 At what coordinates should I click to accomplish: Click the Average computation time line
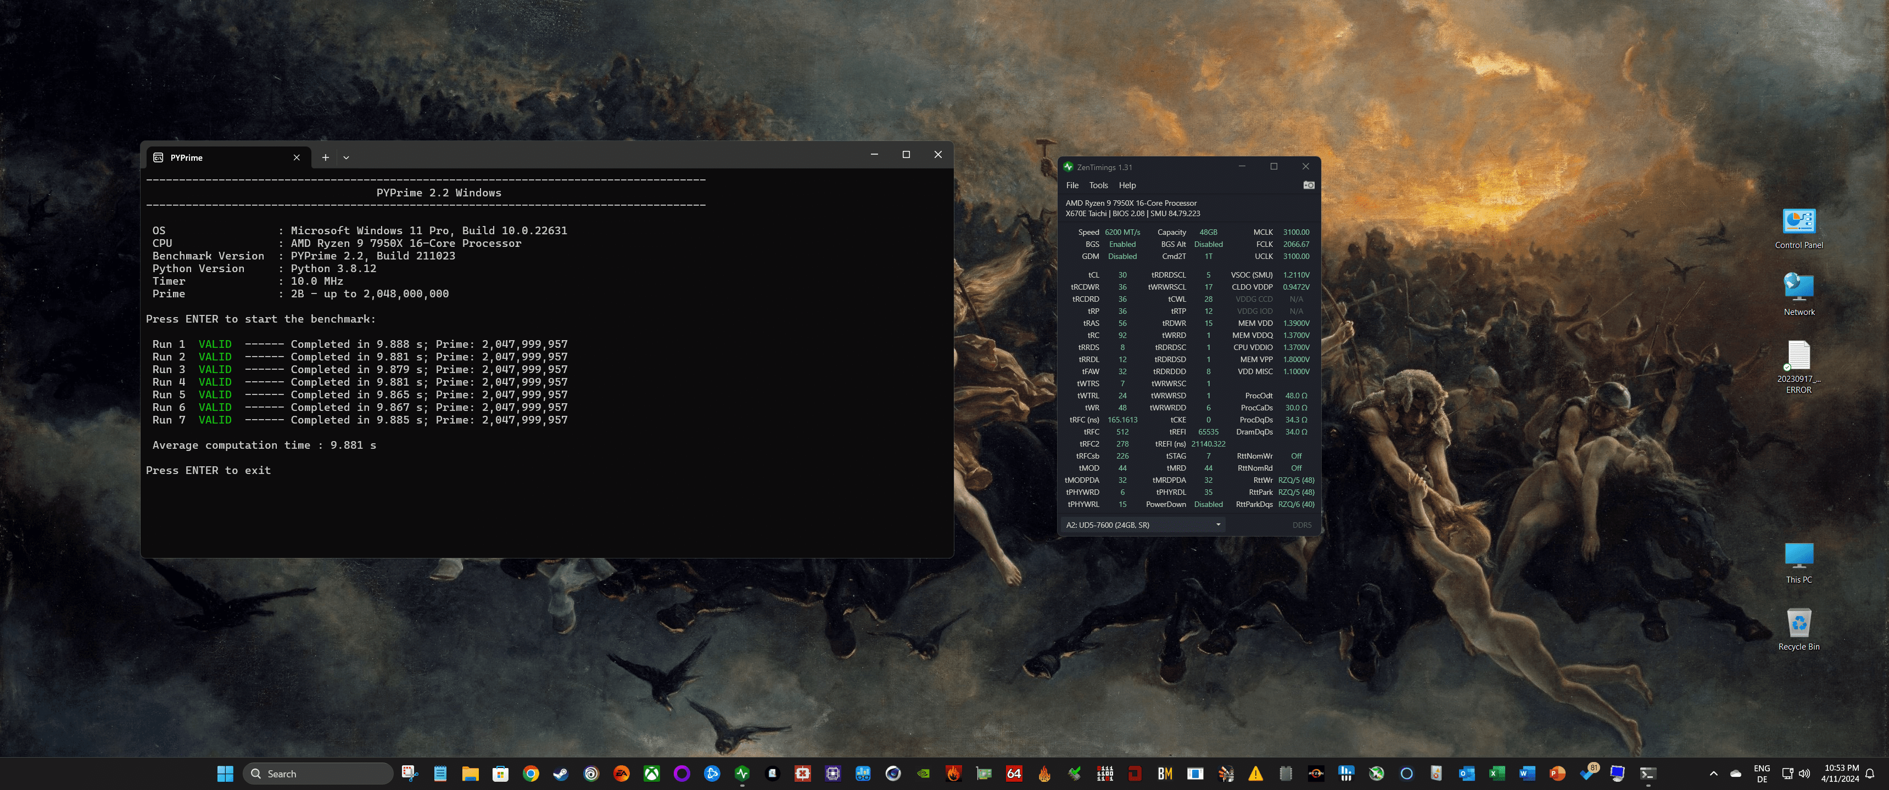pyautogui.click(x=264, y=445)
